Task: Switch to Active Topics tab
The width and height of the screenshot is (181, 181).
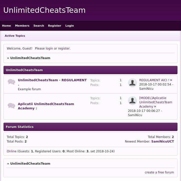Action: tap(15, 36)
